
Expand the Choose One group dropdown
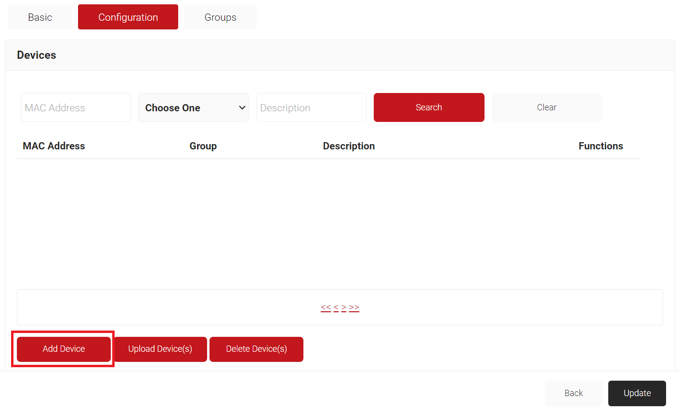click(x=194, y=107)
